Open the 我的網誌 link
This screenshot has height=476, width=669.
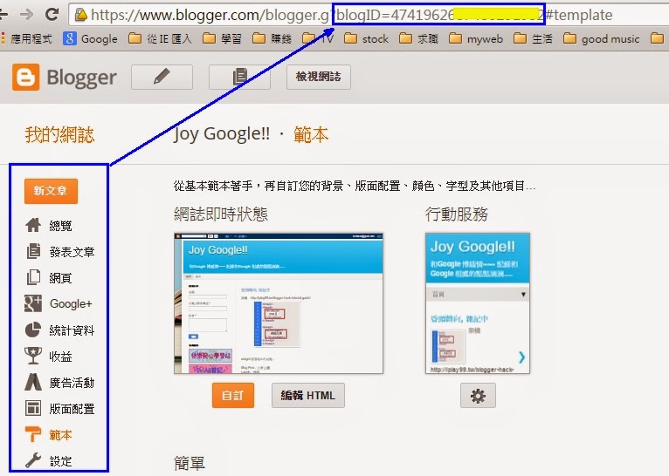click(59, 134)
